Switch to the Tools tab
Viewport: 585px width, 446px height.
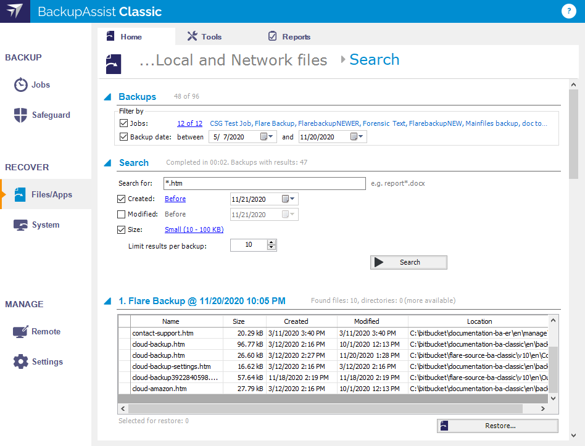(x=204, y=36)
